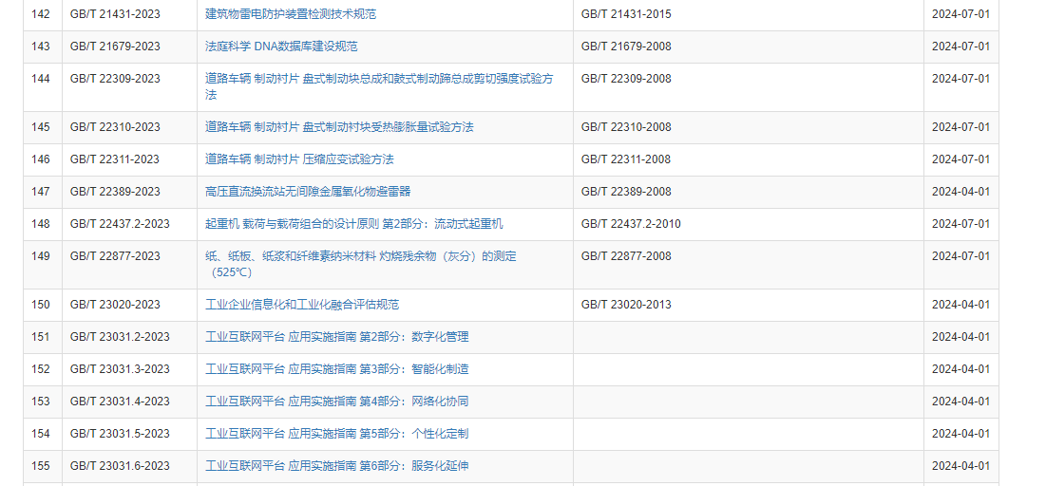Click date 2024-04-01 in row 155
Image resolution: width=1046 pixels, height=486 pixels.
(961, 466)
